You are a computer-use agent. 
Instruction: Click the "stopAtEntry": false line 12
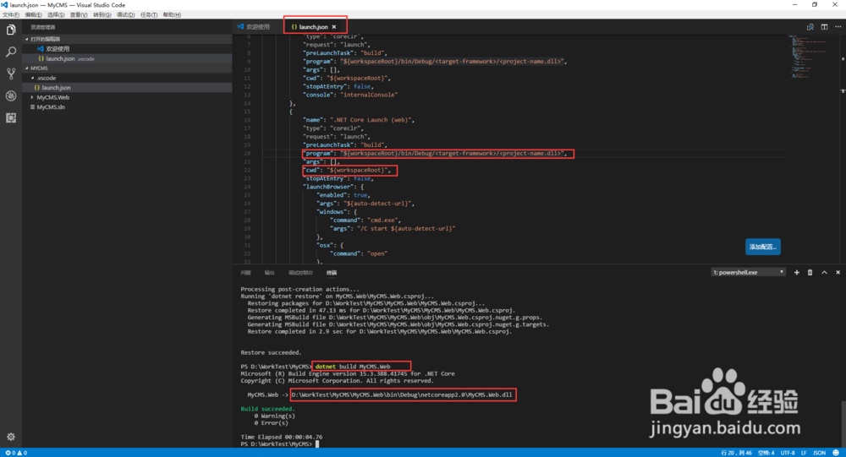(x=338, y=87)
